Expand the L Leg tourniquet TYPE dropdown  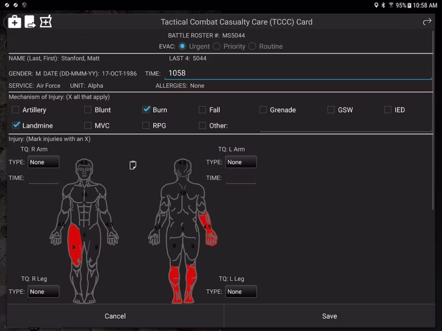coord(241,292)
